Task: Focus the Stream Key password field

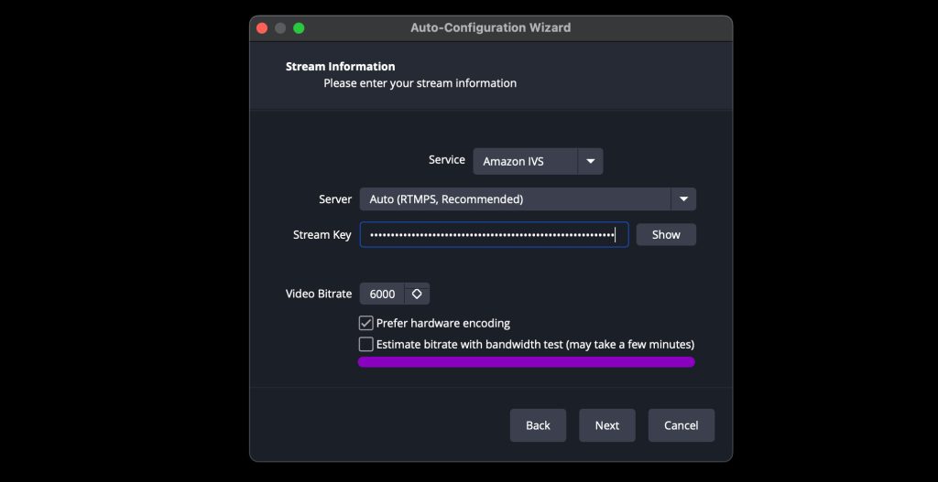Action: pos(494,235)
